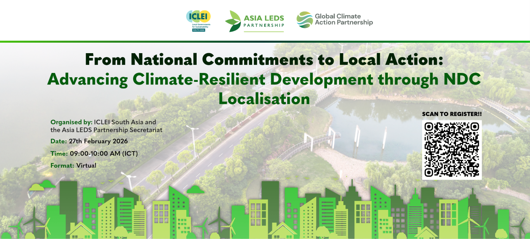Click the 'From National Commitments to Local Action' heading
530x239 pixels.
point(264,59)
